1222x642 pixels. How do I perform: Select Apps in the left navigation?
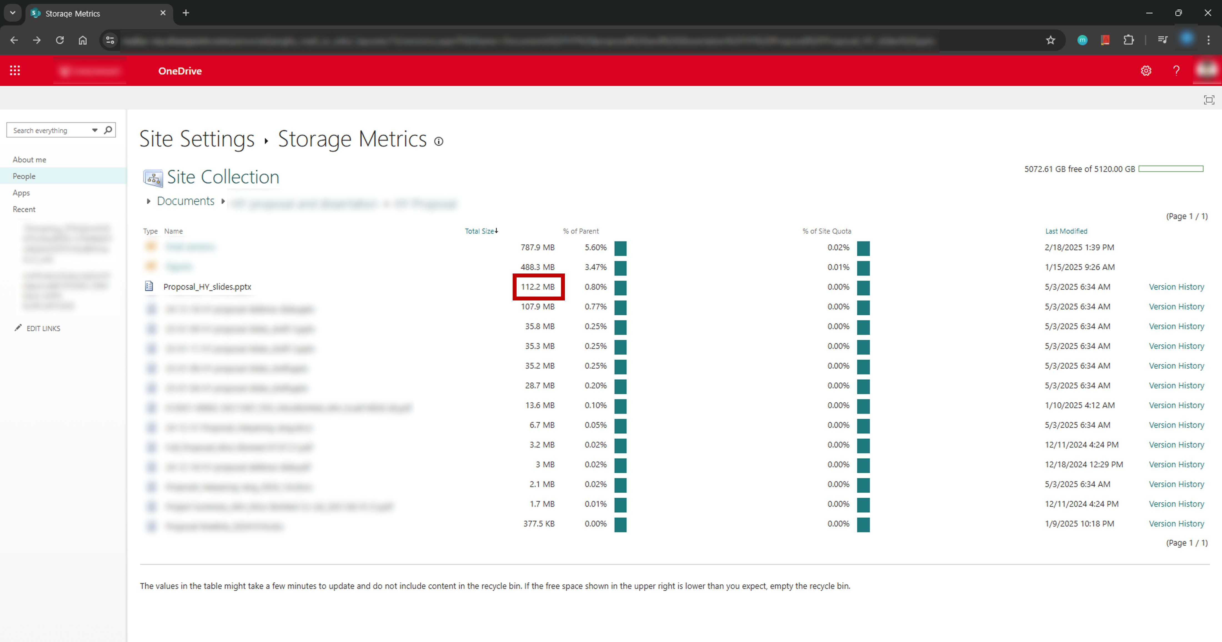21,193
